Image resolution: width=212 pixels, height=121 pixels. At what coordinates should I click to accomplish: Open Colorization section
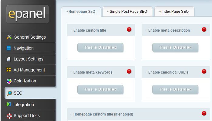(29, 81)
